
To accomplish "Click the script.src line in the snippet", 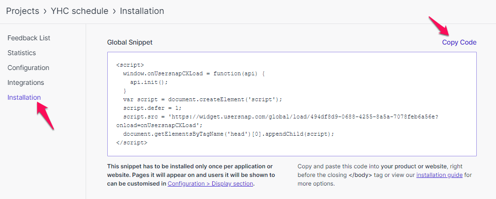I will click(x=280, y=117).
